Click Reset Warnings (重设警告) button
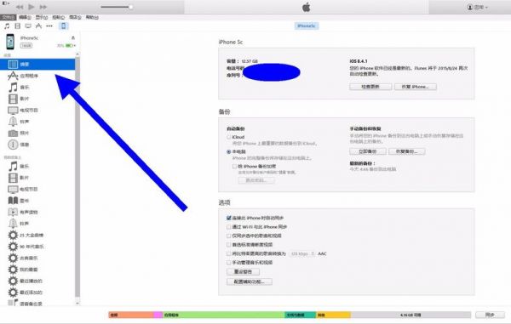Screen dimensions: 511x324 (x=243, y=271)
